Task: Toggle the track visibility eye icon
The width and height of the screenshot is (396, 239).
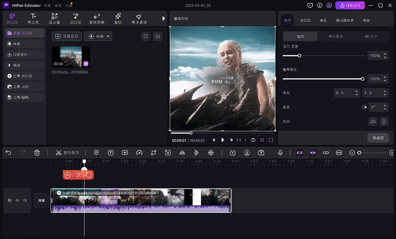Action: click(17, 200)
